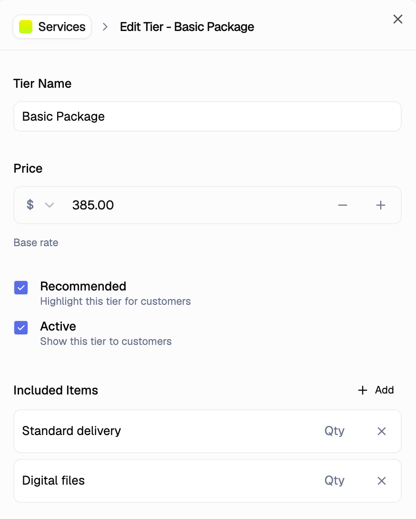Click the plus stepper to increase price
Image resolution: width=416 pixels, height=519 pixels.
tap(381, 205)
